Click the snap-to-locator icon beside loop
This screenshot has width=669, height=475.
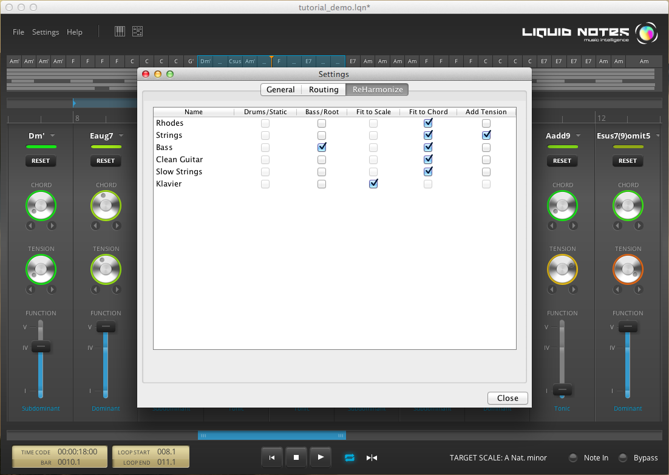point(372,457)
